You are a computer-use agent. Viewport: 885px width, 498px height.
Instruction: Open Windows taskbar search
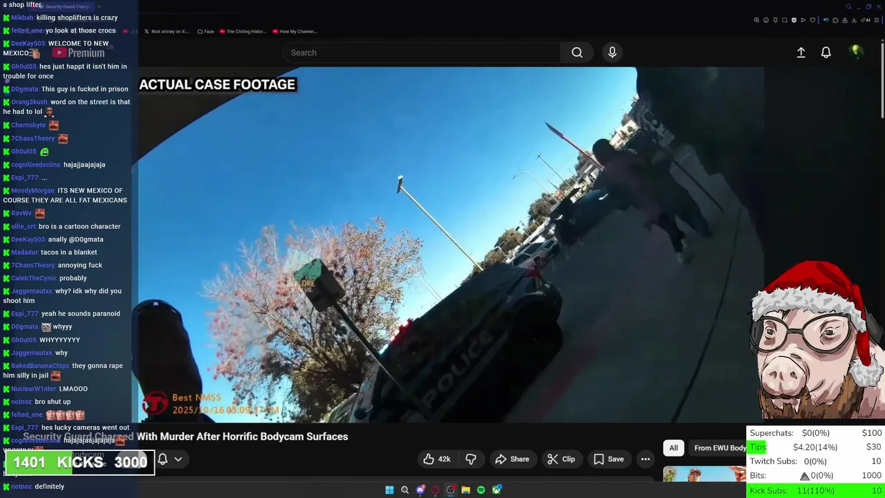404,490
